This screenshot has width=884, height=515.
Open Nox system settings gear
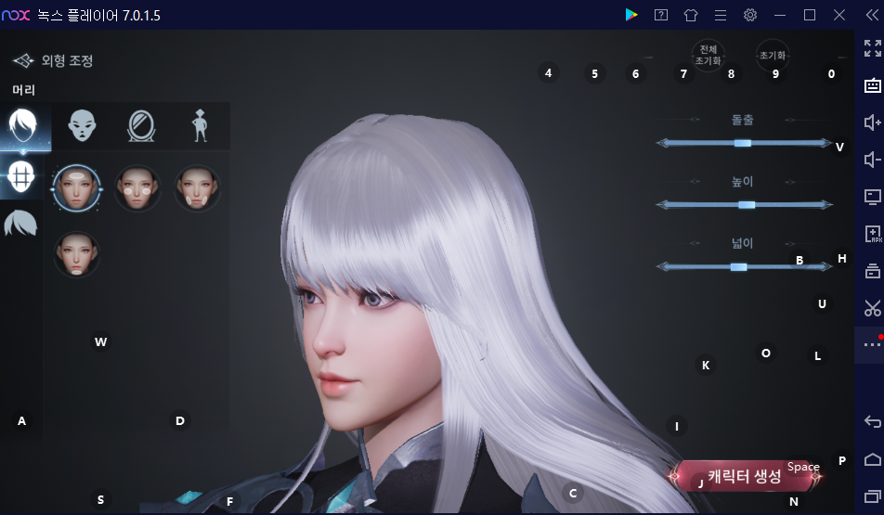tap(750, 15)
